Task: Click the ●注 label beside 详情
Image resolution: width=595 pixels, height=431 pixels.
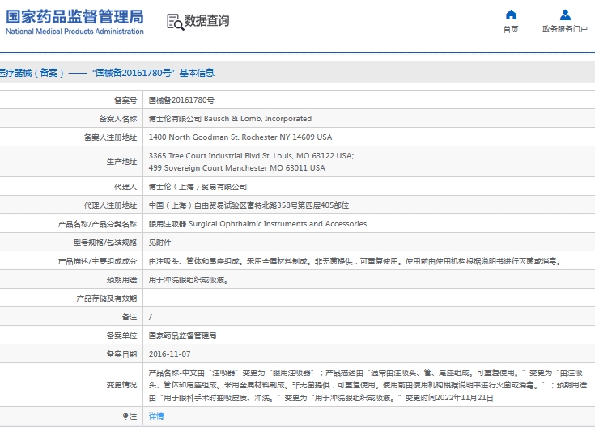Action: [130, 416]
